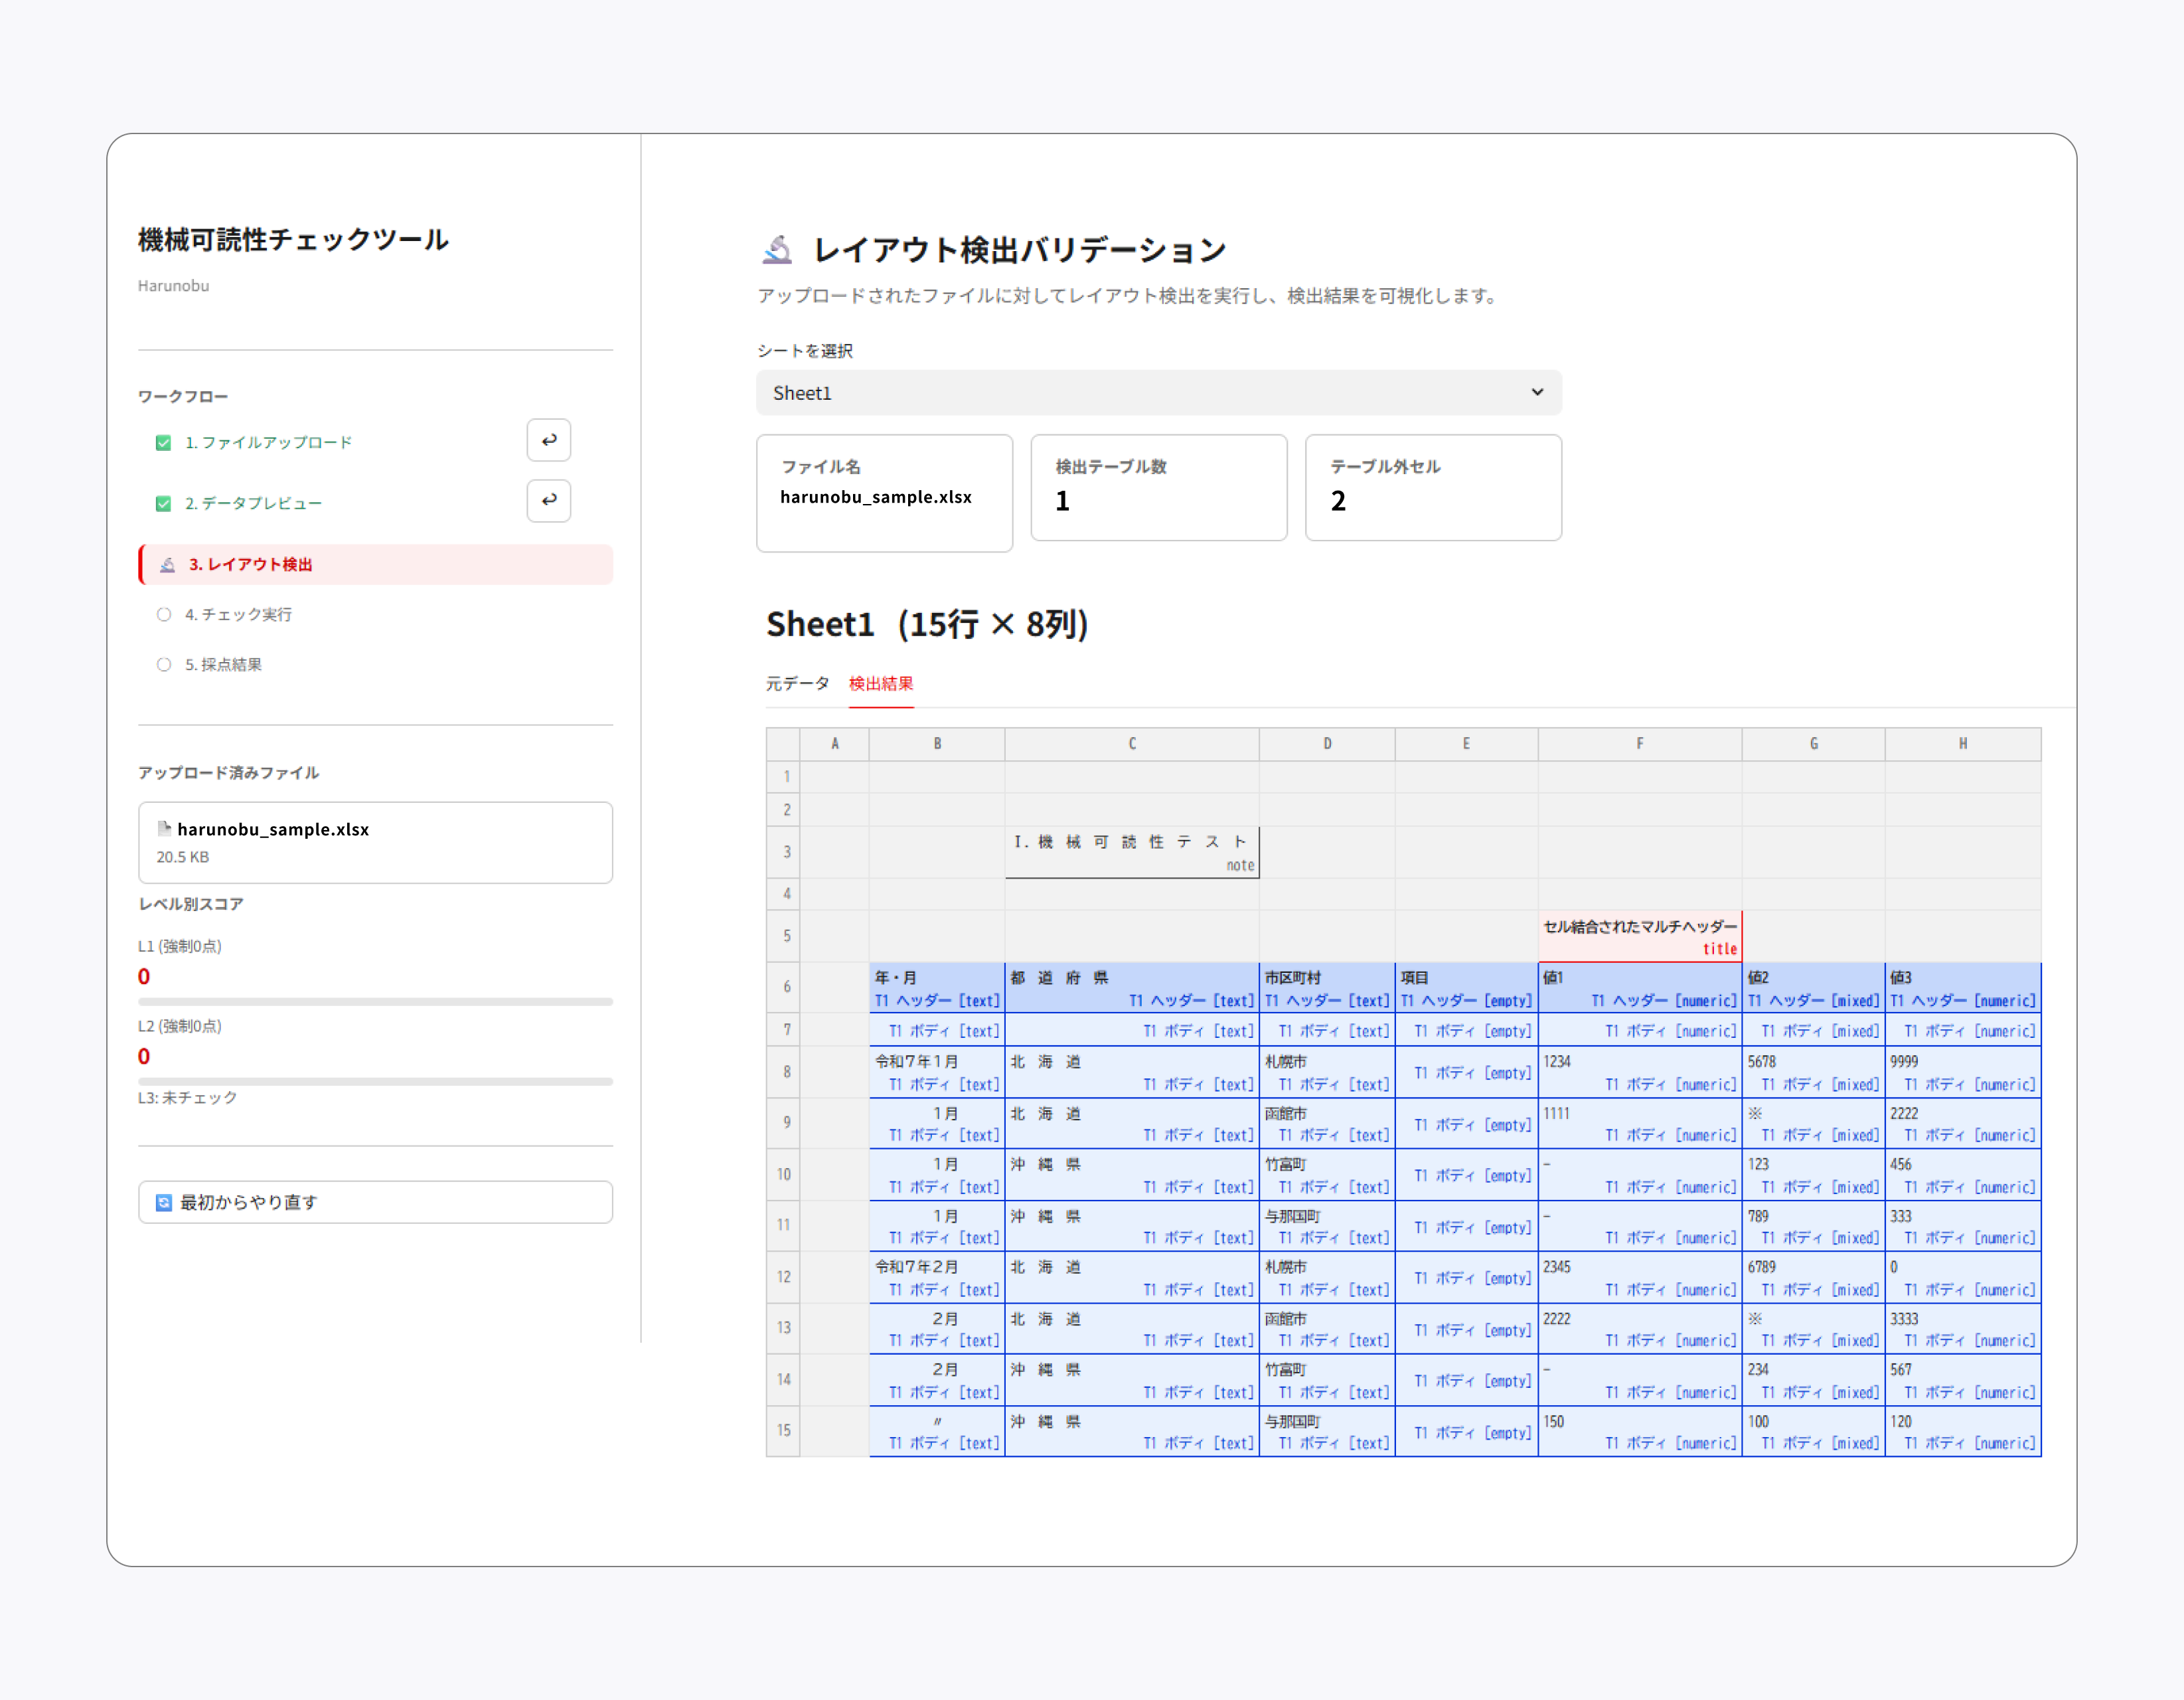Click the chevron arrow of sheet dropdown
2184x1700 pixels.
(1537, 392)
